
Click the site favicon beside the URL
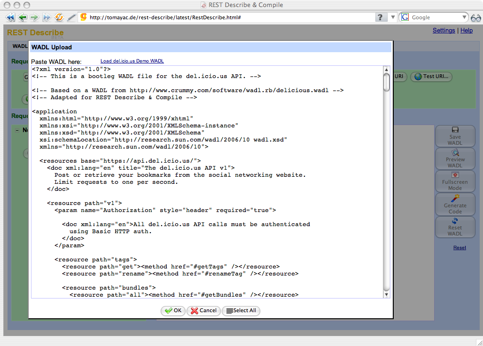click(84, 17)
